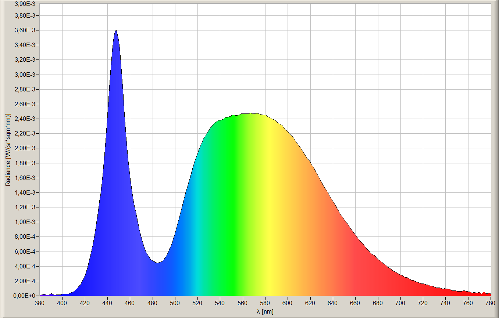
Task: Click the λ [nm] x-axis title
Action: 265,312
